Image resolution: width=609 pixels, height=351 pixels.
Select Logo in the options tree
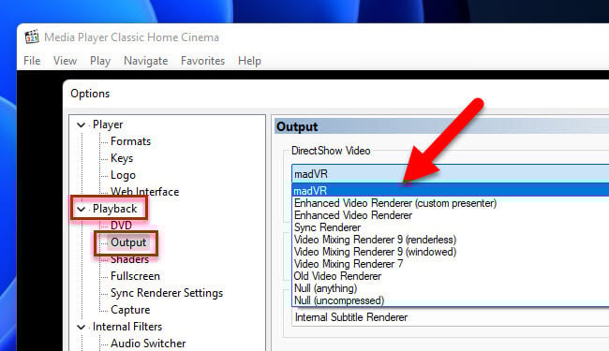click(x=123, y=175)
